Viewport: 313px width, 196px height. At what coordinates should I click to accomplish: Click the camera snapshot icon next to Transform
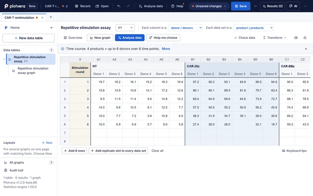296,38
